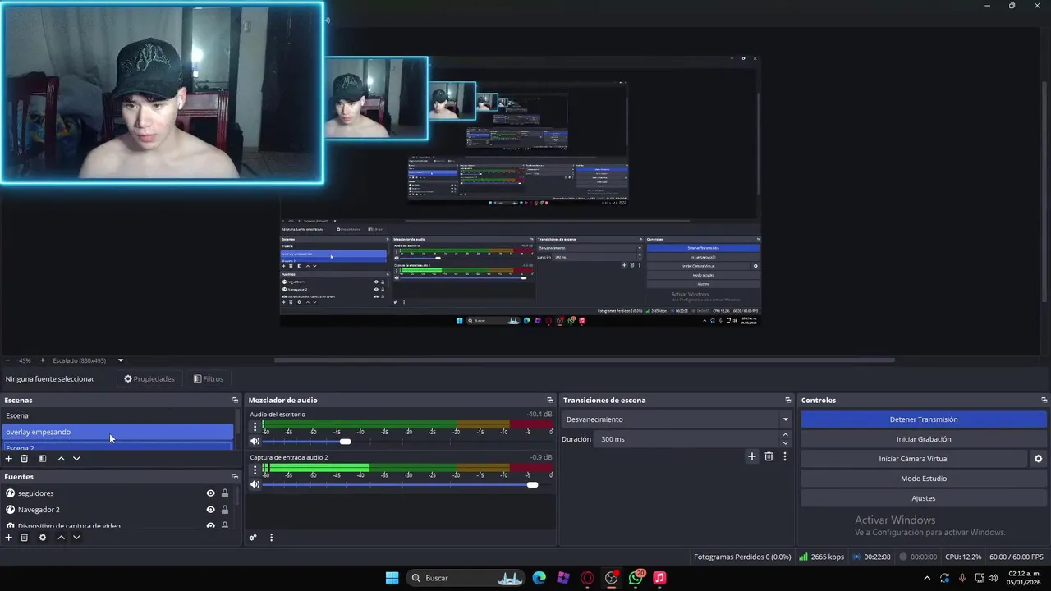
Task: Select the Escena scene
Action: tap(117, 415)
